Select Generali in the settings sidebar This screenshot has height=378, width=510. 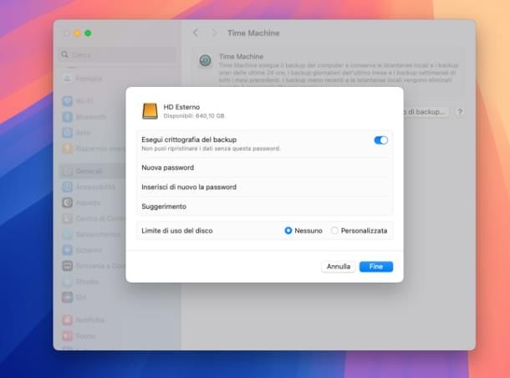[93, 171]
